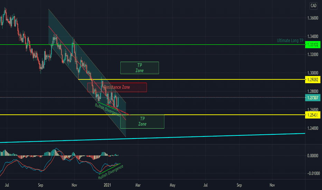Screen dimensions: 322x190
Task: Click the 1.24000 price axis label
Action: tap(313, 128)
